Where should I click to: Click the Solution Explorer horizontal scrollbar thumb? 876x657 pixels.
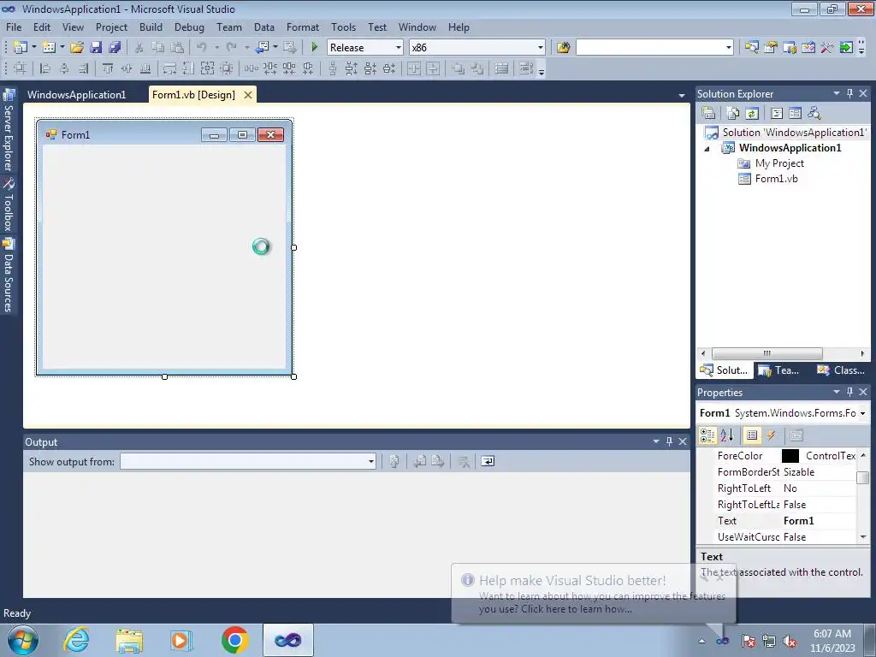click(767, 353)
